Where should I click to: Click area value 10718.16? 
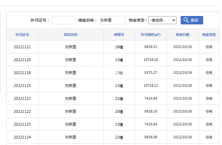pyautogui.click(x=151, y=60)
